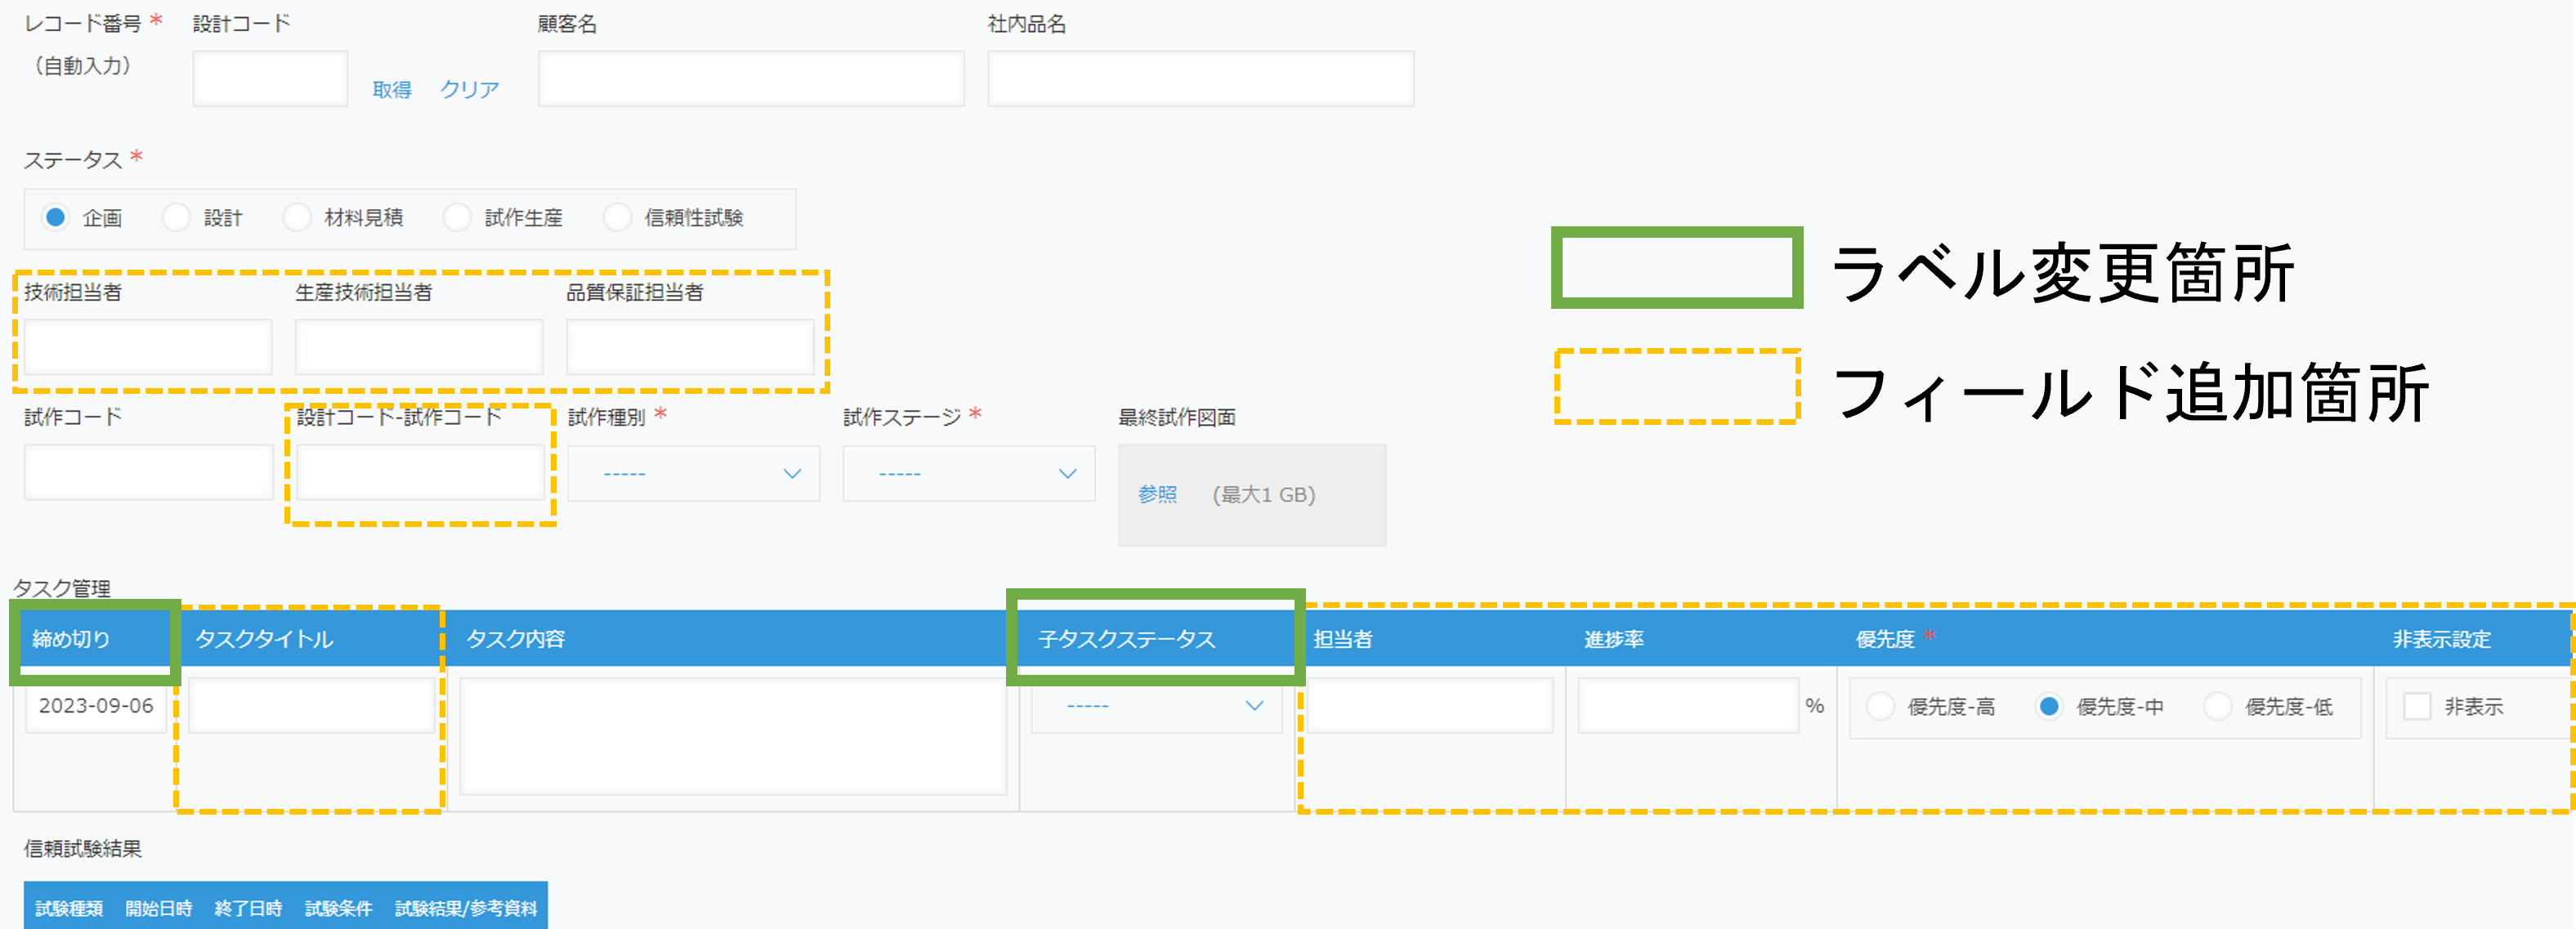Click the 取得 link
The image size is (2576, 929).
click(391, 90)
